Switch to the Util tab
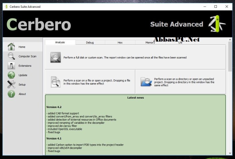 point(180,43)
